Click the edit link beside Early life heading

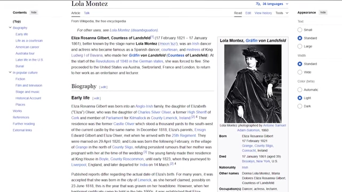coord(96,98)
